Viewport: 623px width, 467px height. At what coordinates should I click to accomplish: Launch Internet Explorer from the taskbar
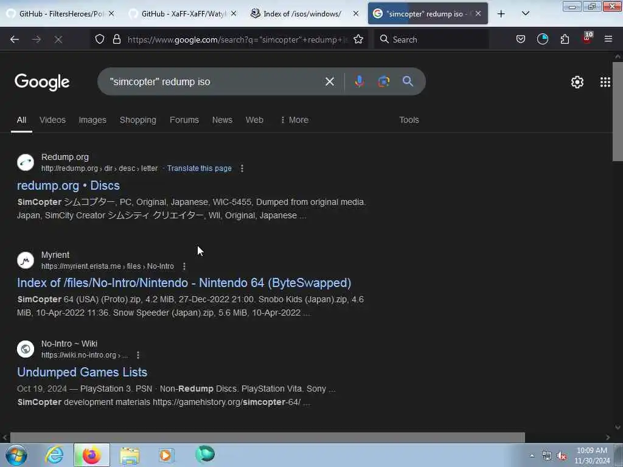point(54,455)
